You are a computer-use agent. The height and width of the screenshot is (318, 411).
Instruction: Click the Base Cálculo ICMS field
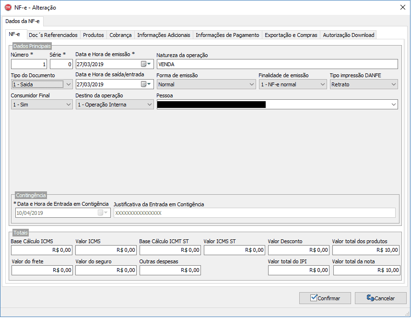[41, 250]
